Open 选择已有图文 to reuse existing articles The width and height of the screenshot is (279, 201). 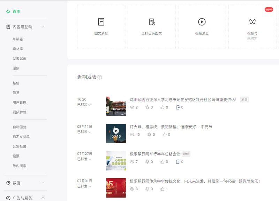[152, 26]
